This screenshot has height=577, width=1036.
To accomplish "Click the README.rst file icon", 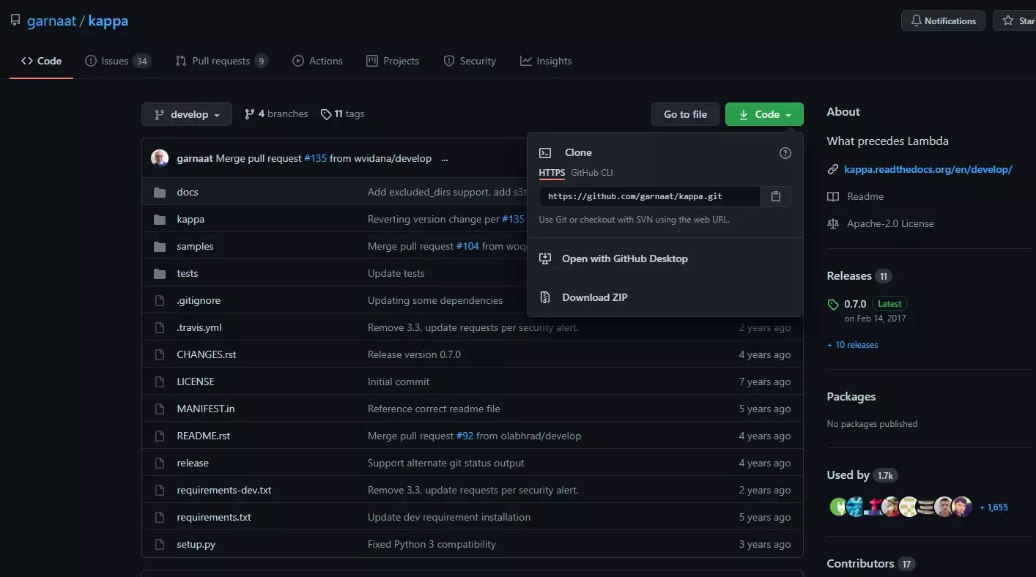I will tap(160, 436).
